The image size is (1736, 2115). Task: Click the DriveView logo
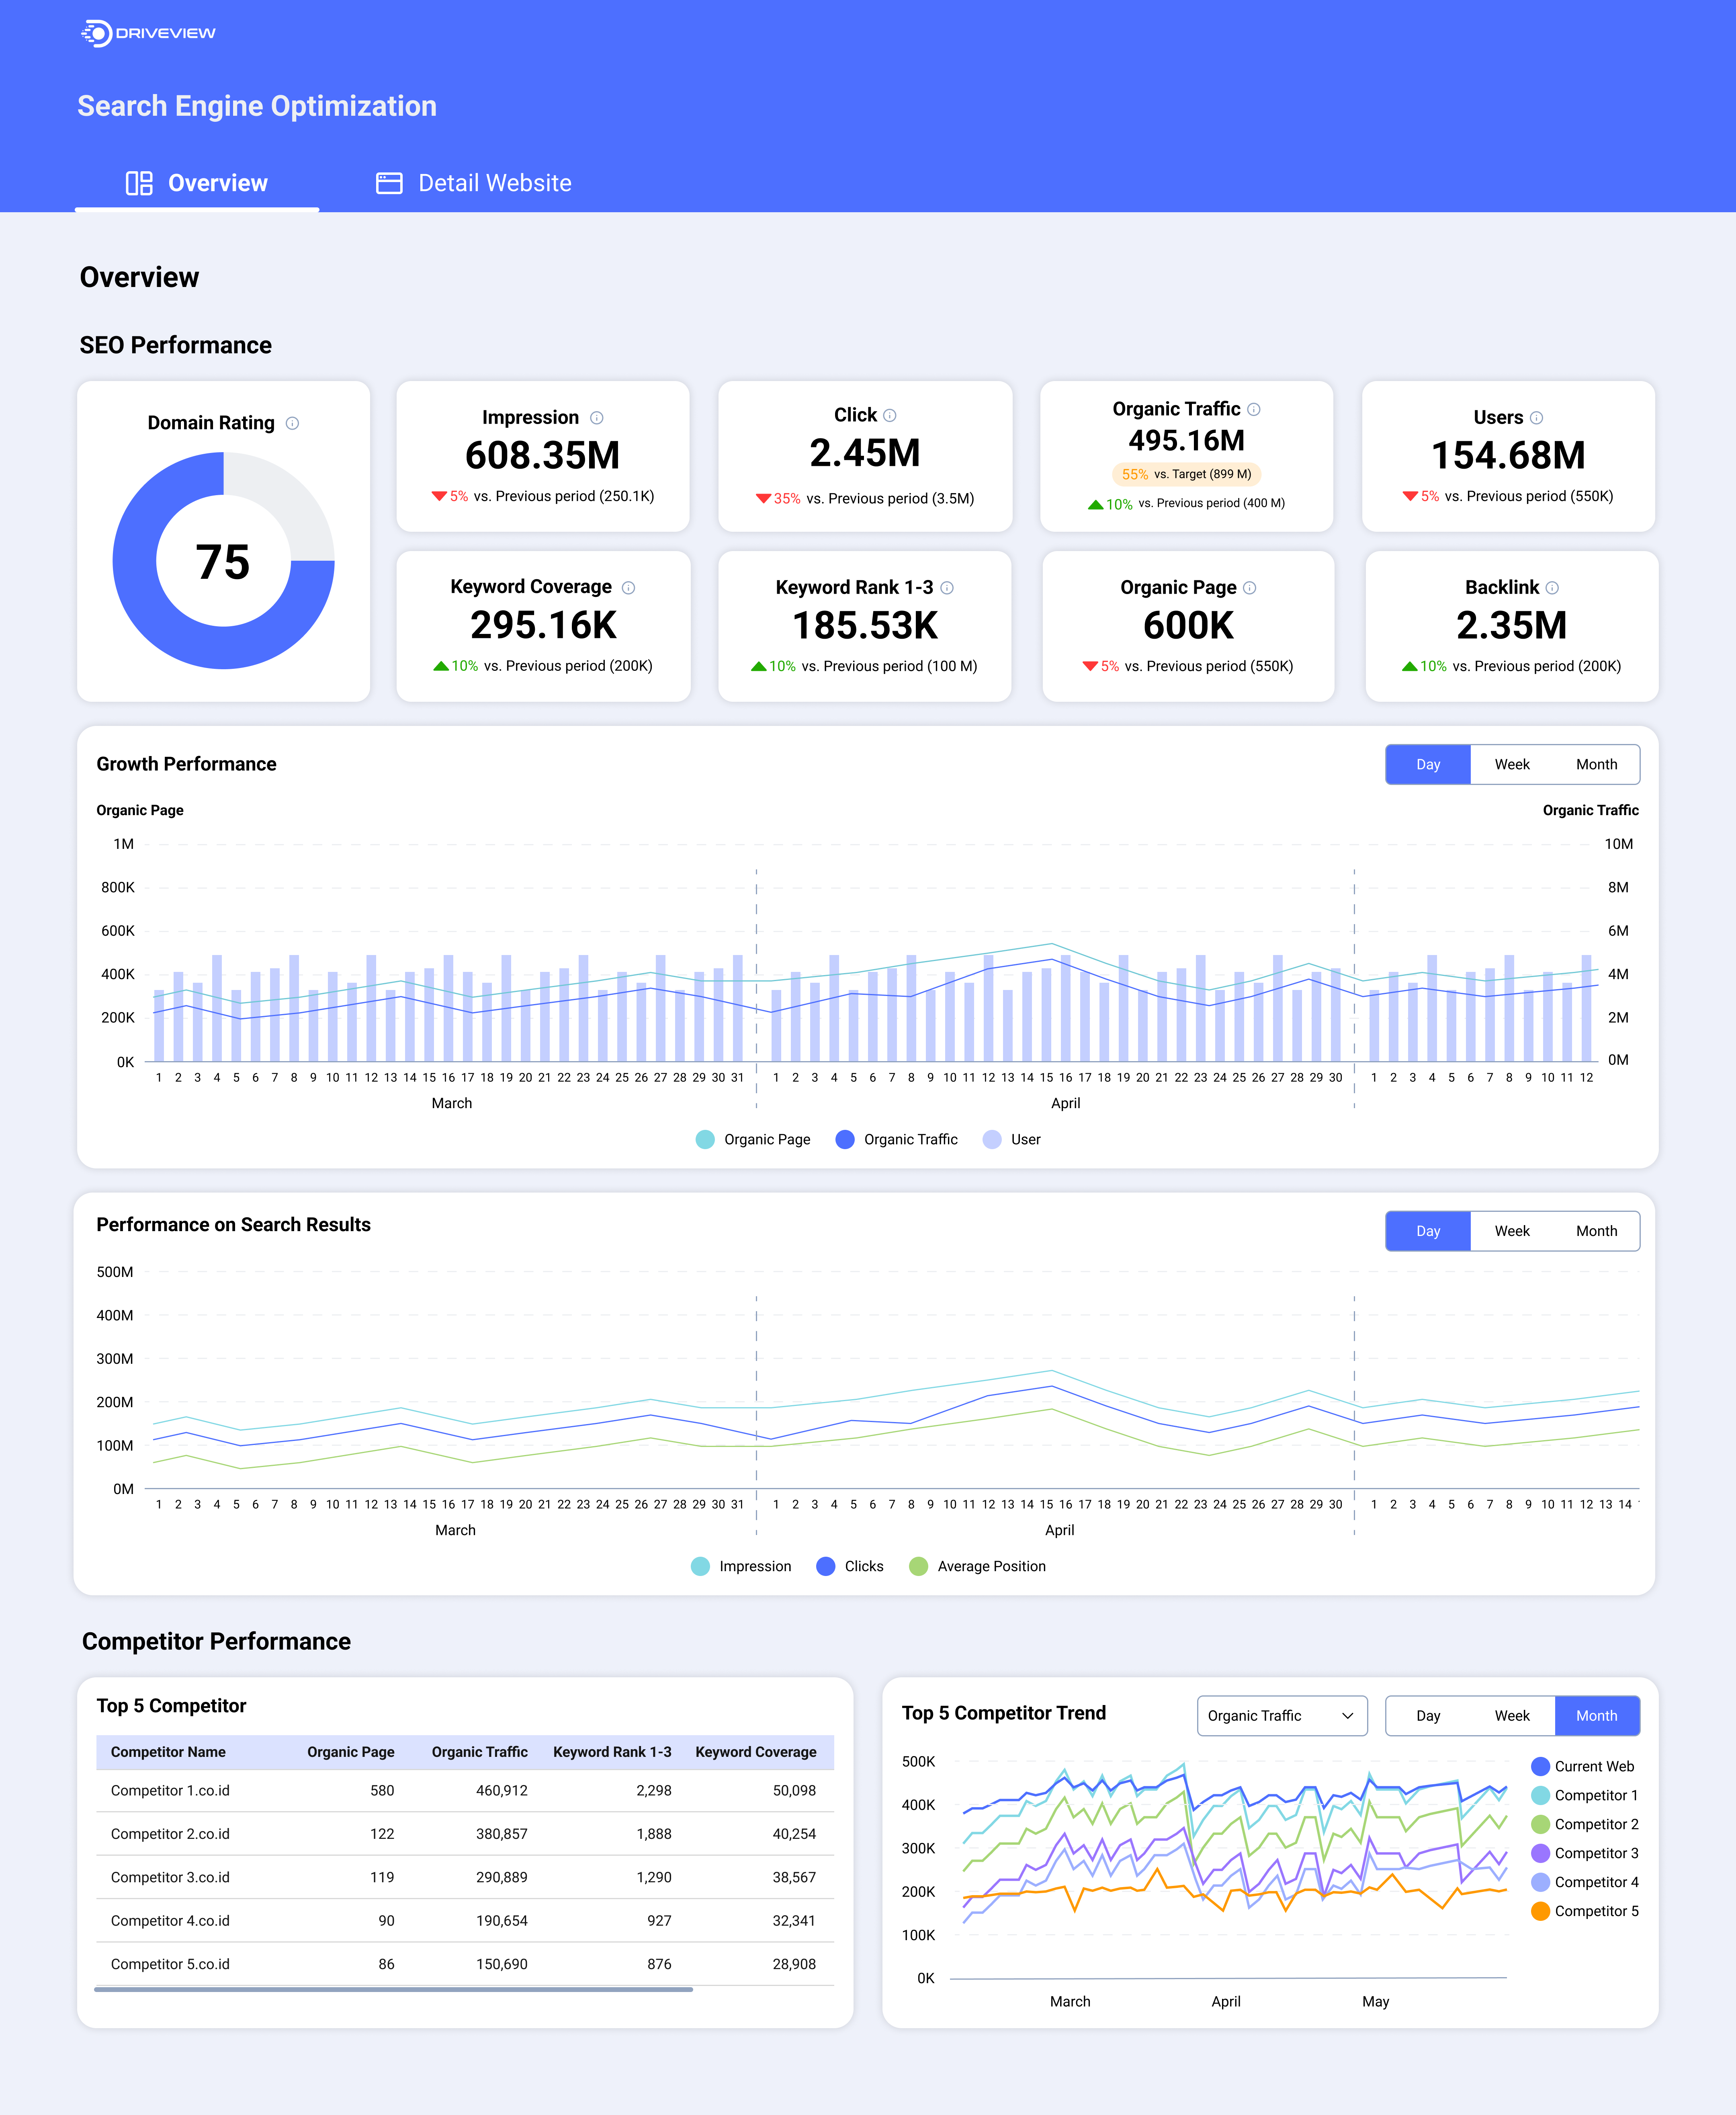[148, 33]
